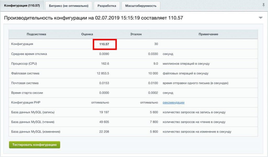This screenshot has width=268, height=157.
Task: Click the Примечание column header
Action: pos(208,34)
